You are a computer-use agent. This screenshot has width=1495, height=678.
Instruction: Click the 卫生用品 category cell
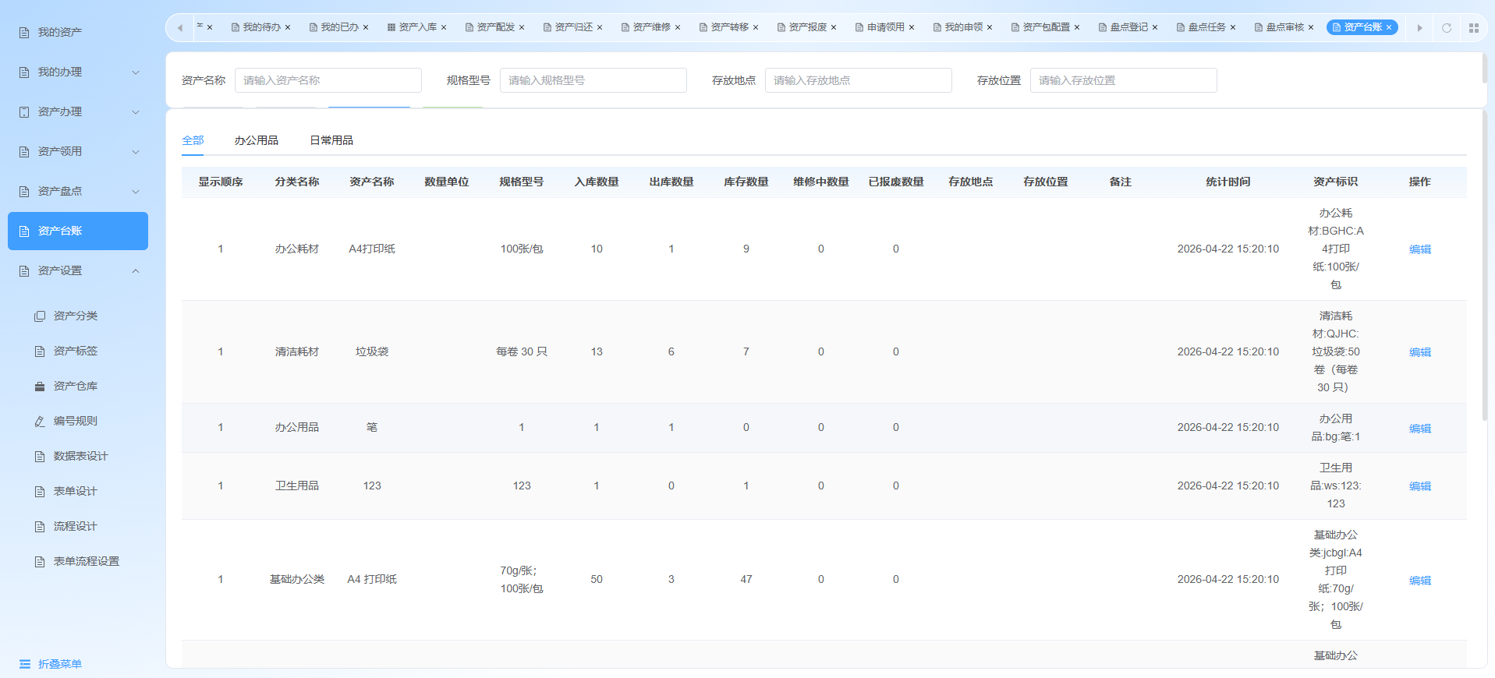click(297, 486)
